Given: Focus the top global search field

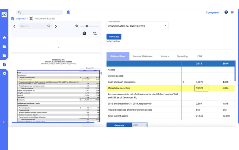Looking at the screenshot, I should point(40,12).
